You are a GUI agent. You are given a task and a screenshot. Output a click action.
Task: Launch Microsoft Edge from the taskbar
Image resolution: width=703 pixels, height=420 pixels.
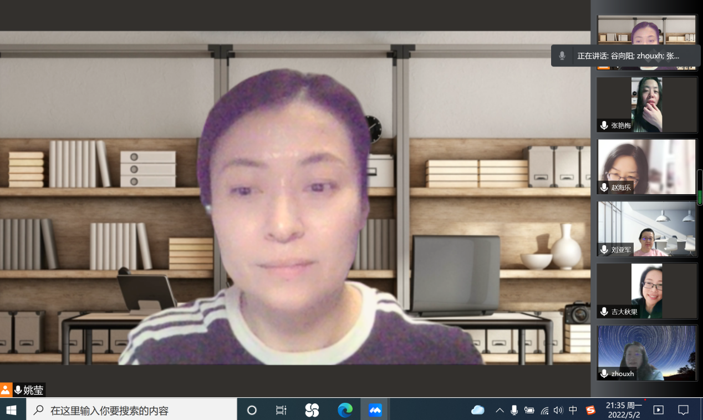tap(345, 410)
